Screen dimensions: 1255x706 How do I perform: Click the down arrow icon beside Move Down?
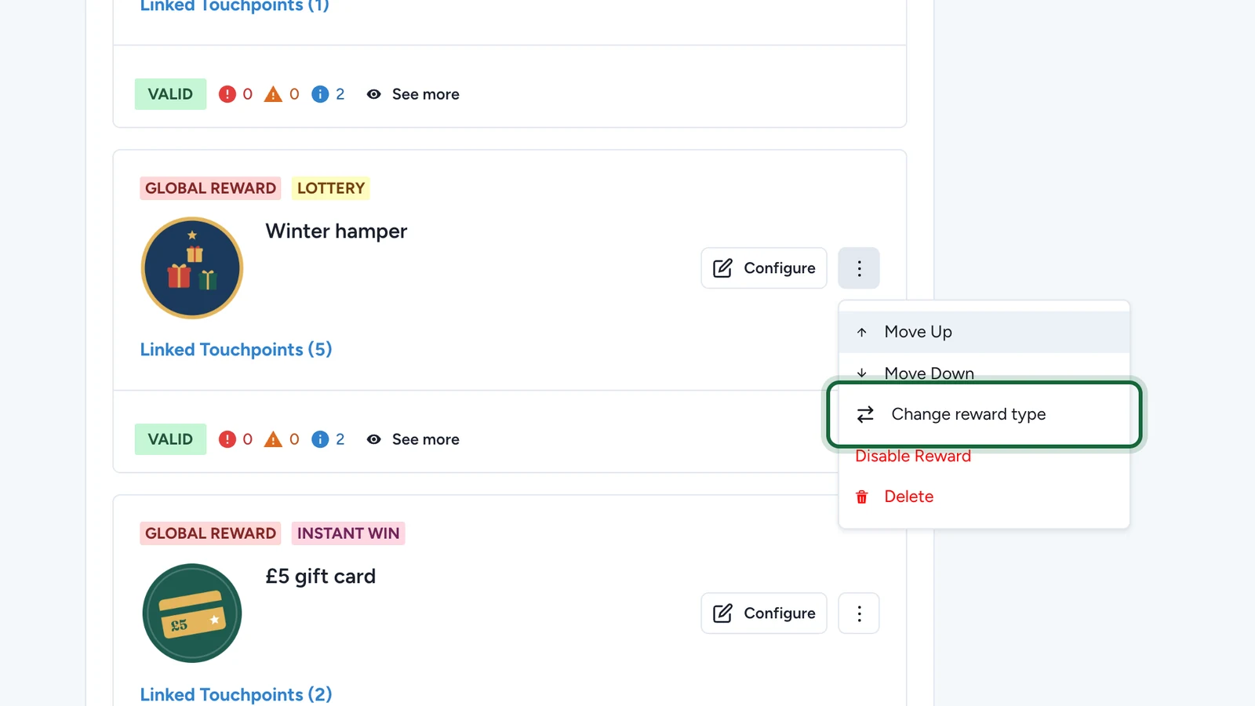coord(862,373)
